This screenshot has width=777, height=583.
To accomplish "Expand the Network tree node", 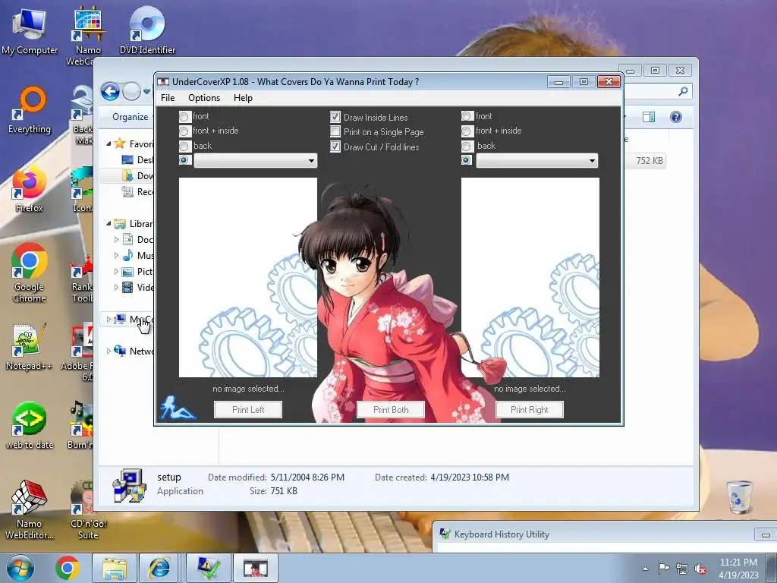I will (109, 351).
